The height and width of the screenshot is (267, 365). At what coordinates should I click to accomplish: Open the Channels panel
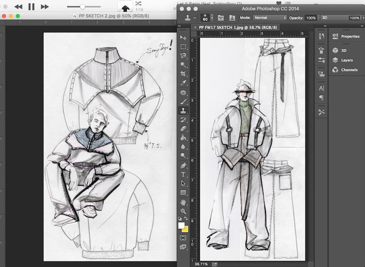coord(349,70)
